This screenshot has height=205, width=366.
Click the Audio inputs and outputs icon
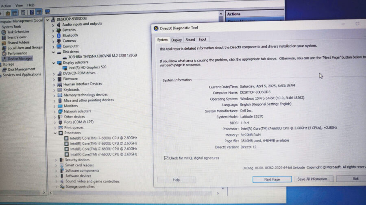tap(59, 24)
